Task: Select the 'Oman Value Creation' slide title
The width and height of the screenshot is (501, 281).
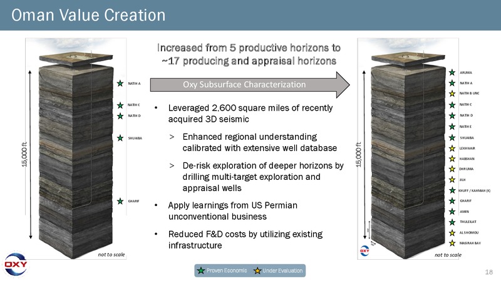Action: pyautogui.click(x=88, y=15)
